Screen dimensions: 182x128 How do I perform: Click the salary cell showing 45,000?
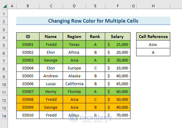pyautogui.click(x=118, y=84)
